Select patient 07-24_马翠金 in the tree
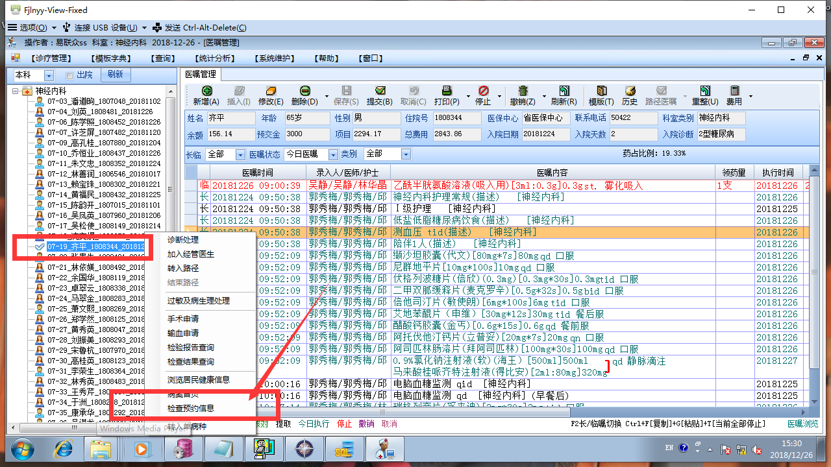The width and height of the screenshot is (831, 467). [x=95, y=298]
